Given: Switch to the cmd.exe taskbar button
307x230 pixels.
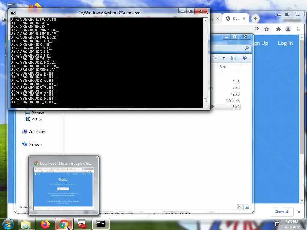Looking at the screenshot, I should (x=101, y=224).
